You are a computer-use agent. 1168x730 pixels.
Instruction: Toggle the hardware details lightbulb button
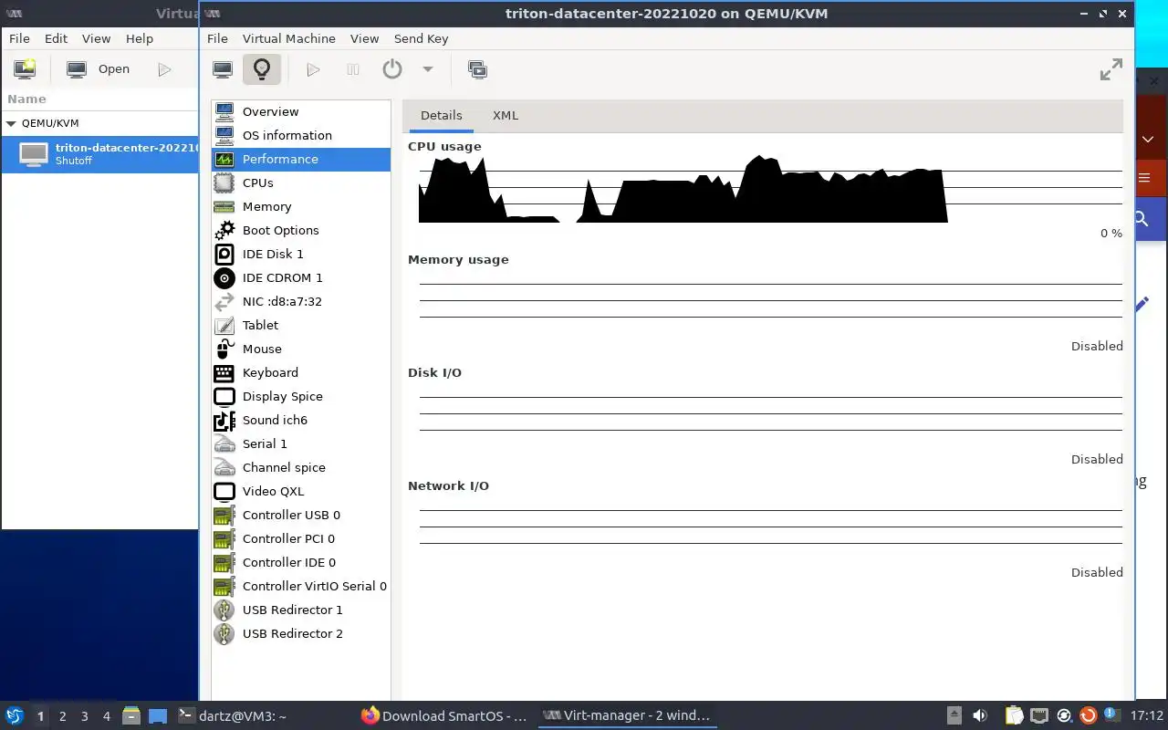[x=262, y=69]
